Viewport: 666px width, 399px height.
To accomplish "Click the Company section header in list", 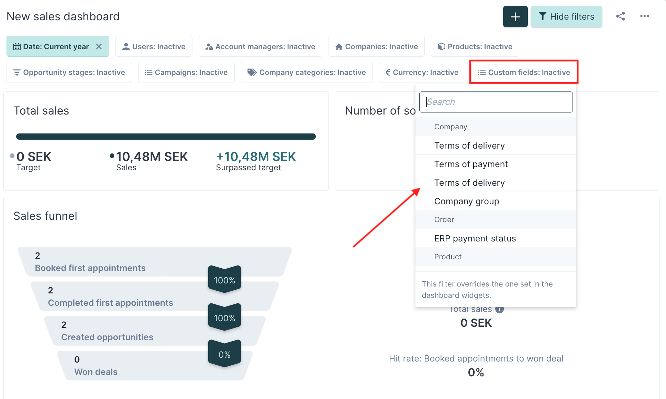I will [496, 127].
